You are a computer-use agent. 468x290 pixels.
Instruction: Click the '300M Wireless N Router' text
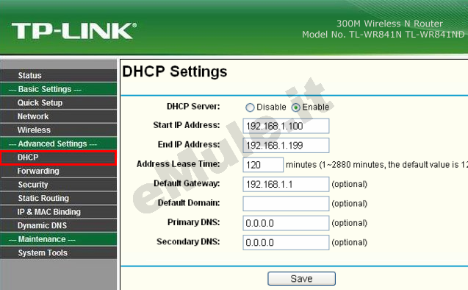389,24
